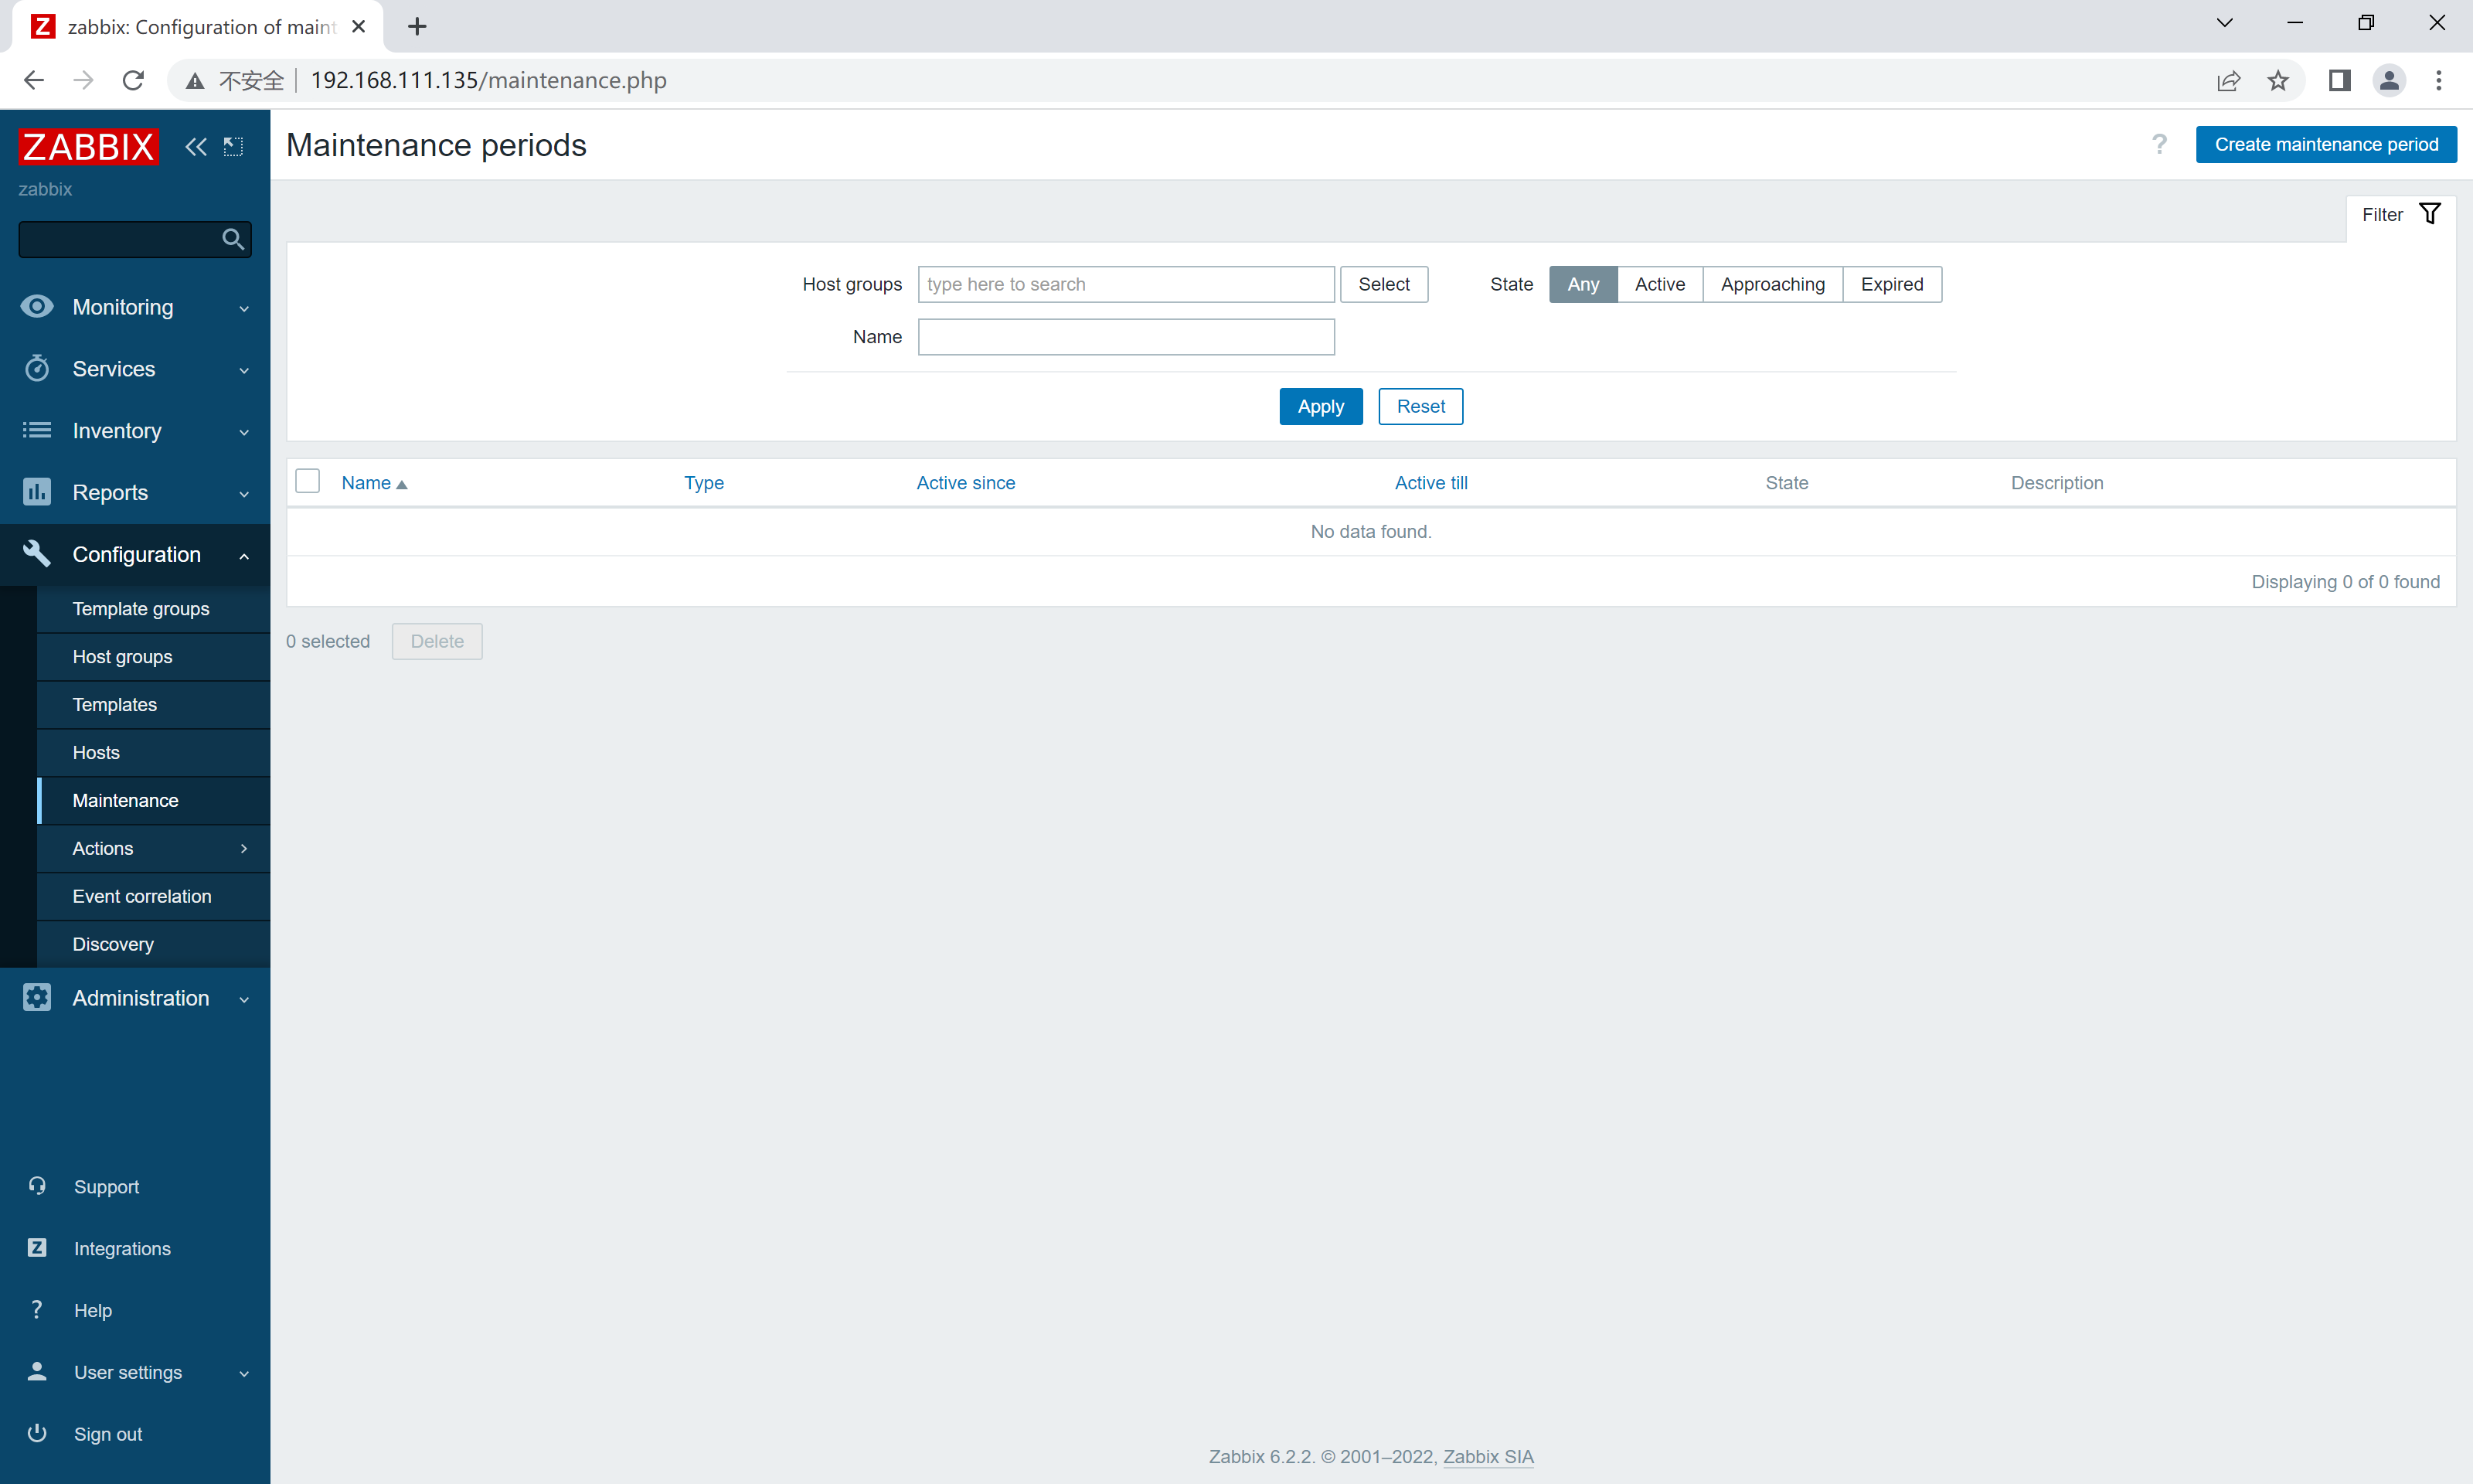
Task: Click the browser address bar URL
Action: point(488,80)
